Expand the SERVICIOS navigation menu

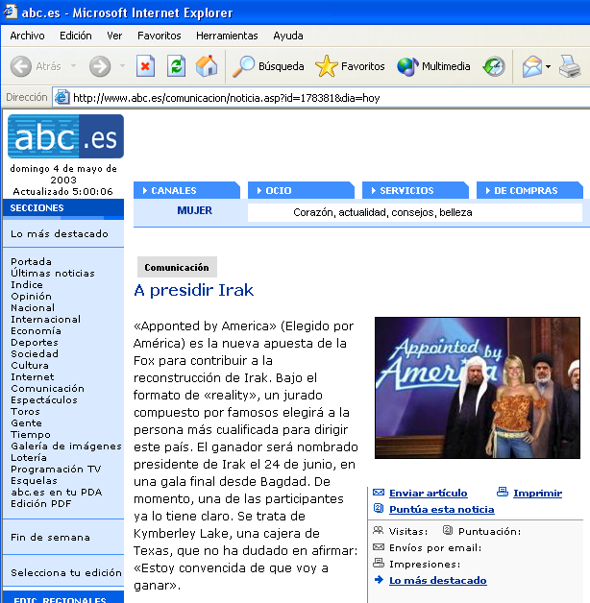[415, 190]
